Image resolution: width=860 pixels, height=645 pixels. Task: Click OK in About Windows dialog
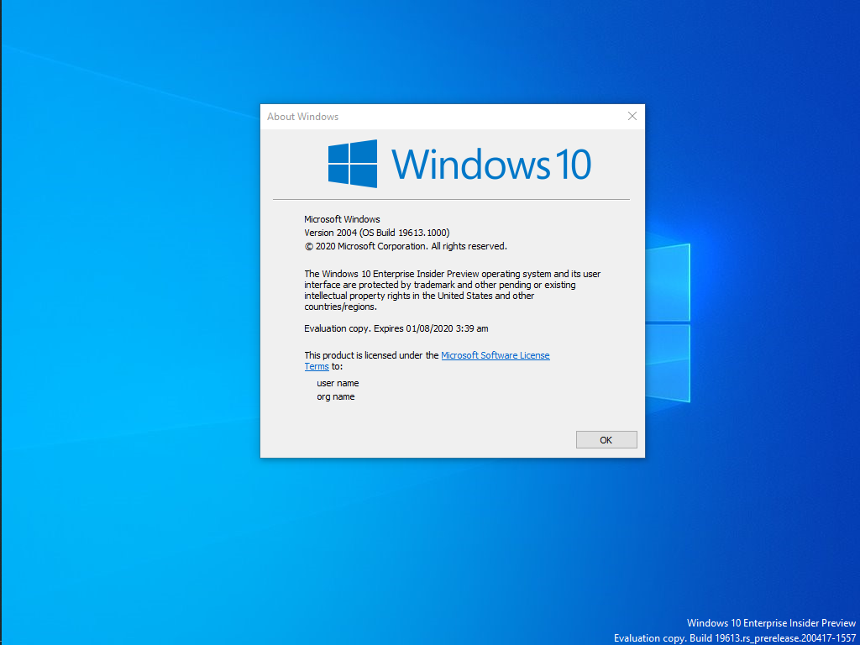tap(606, 439)
